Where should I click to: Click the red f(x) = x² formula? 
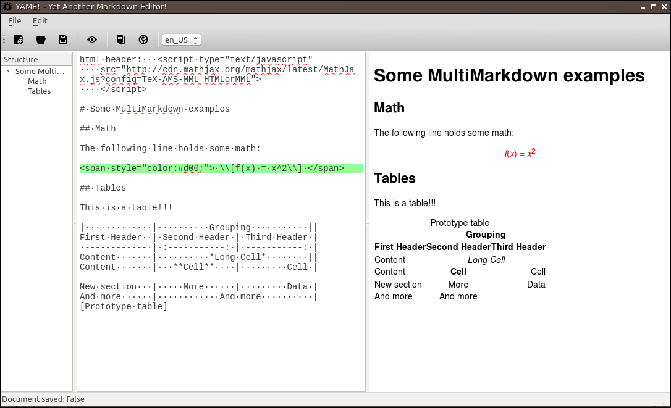click(520, 153)
